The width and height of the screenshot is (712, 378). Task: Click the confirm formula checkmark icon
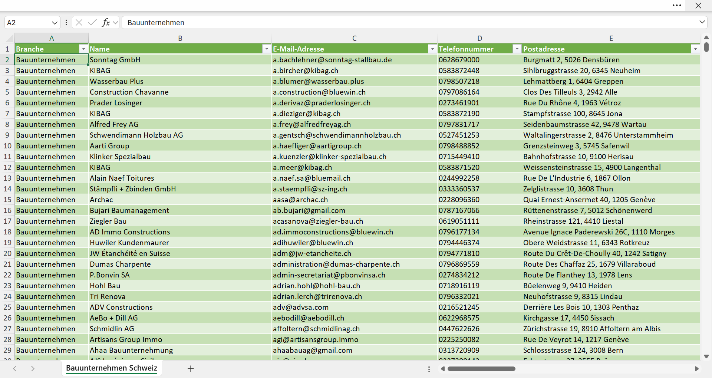pyautogui.click(x=92, y=23)
